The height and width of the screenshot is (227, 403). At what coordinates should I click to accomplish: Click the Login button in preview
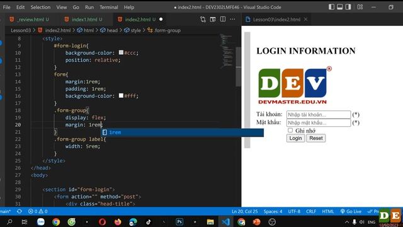click(295, 138)
